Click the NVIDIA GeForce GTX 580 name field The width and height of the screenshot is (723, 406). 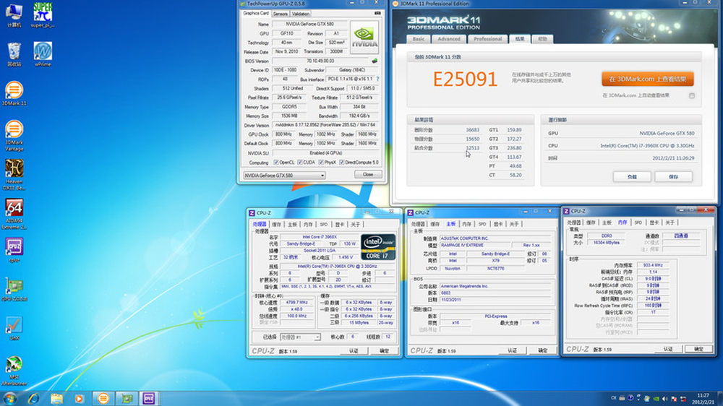[309, 24]
